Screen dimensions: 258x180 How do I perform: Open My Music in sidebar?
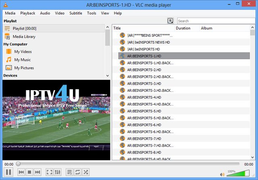[x=23, y=60]
